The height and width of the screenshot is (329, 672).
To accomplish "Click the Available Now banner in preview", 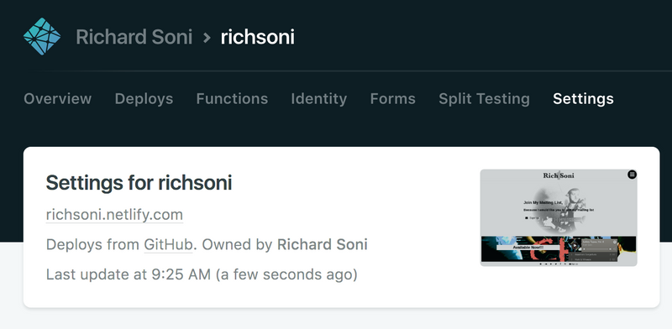I will point(528,248).
